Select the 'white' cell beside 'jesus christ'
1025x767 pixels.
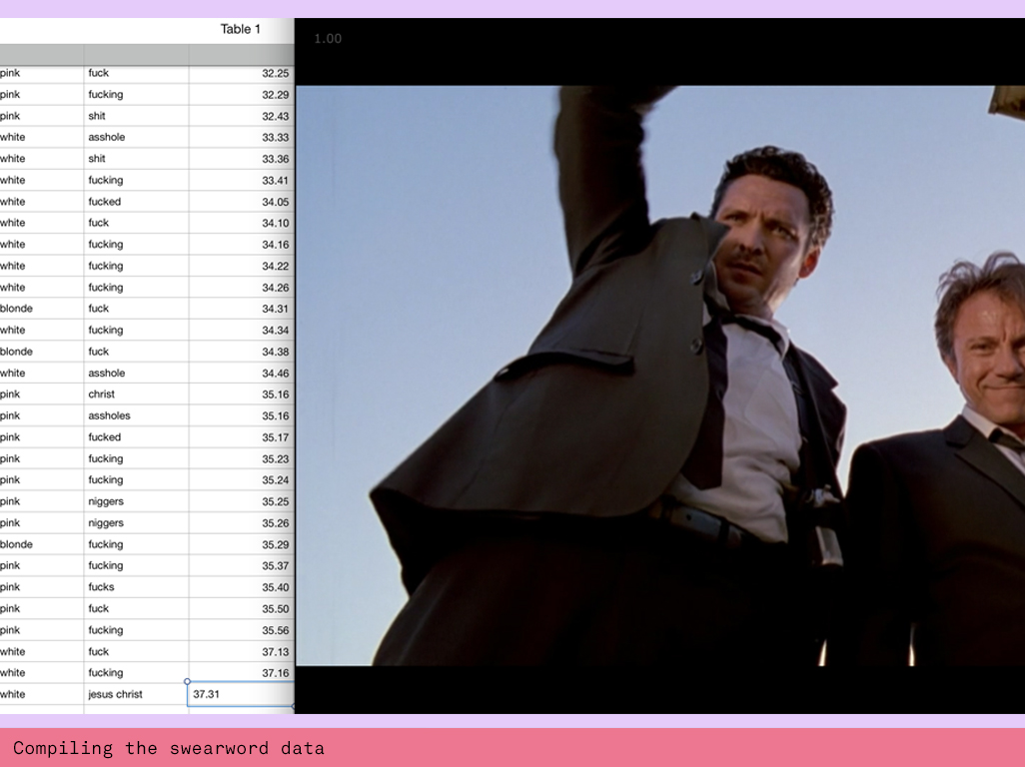click(x=41, y=694)
